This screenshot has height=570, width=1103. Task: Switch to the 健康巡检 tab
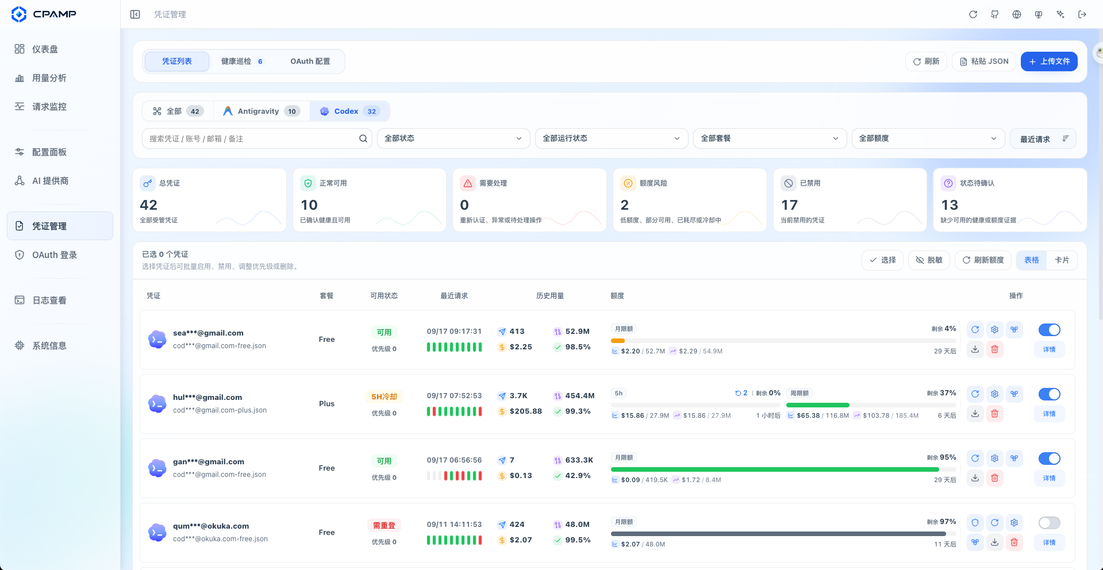click(242, 61)
